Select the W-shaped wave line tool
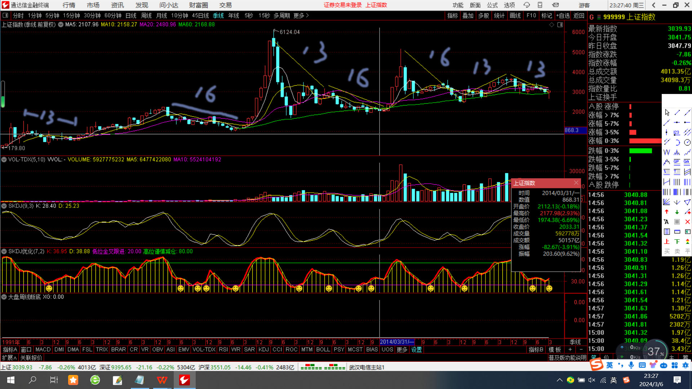 [x=667, y=152]
